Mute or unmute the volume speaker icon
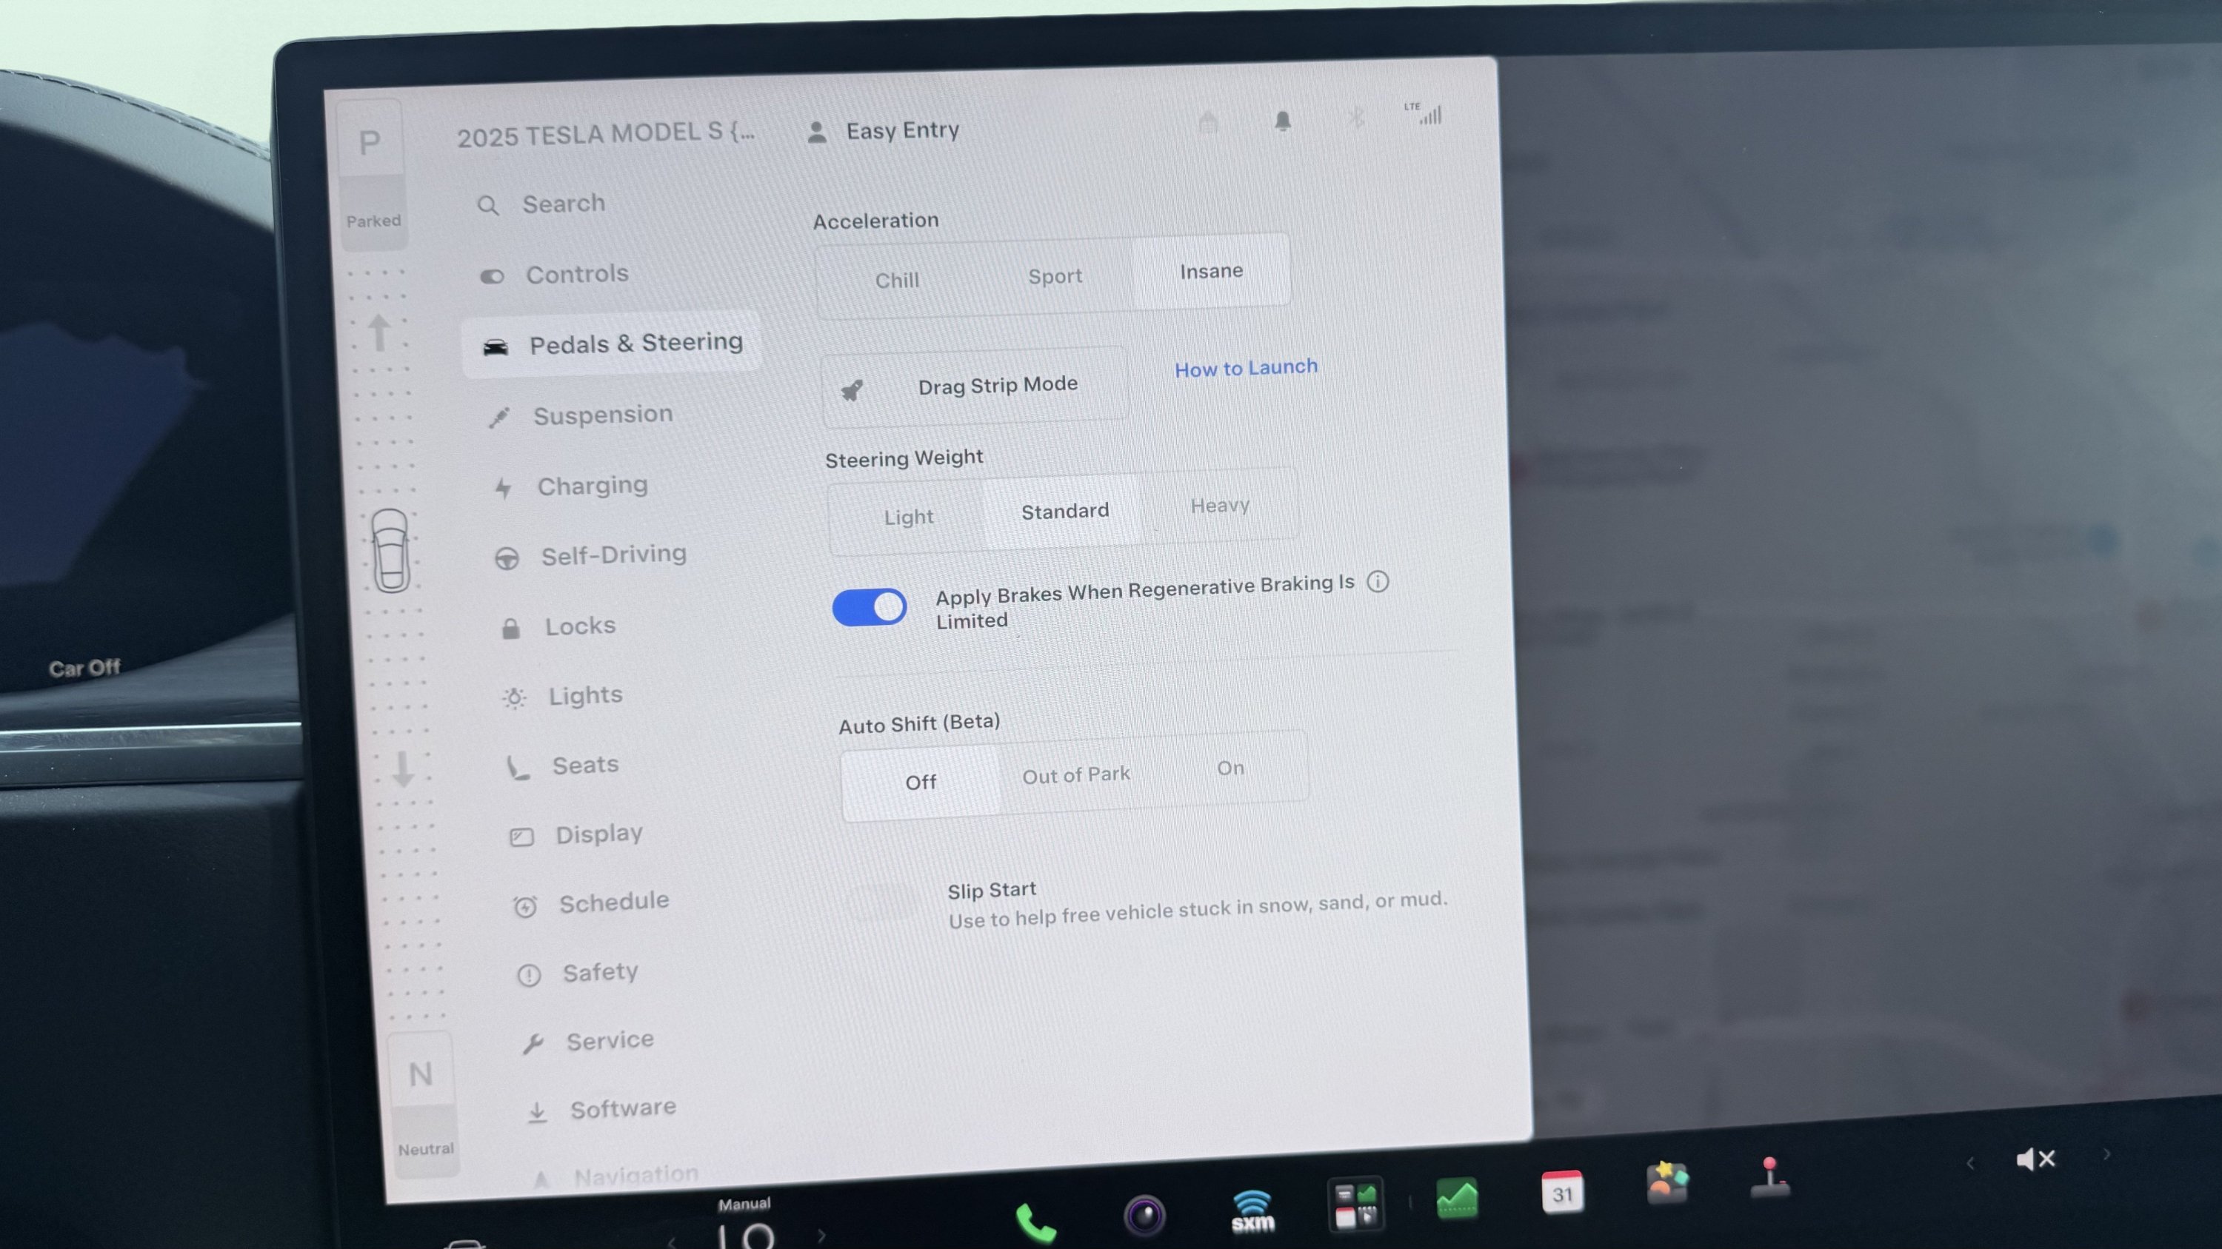Image resolution: width=2222 pixels, height=1249 pixels. pyautogui.click(x=2035, y=1159)
